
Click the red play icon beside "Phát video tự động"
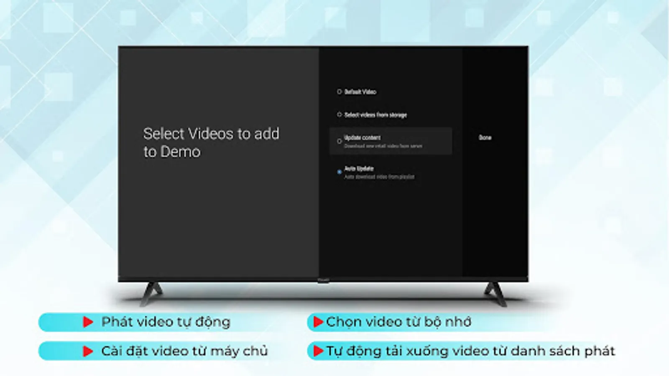point(88,322)
